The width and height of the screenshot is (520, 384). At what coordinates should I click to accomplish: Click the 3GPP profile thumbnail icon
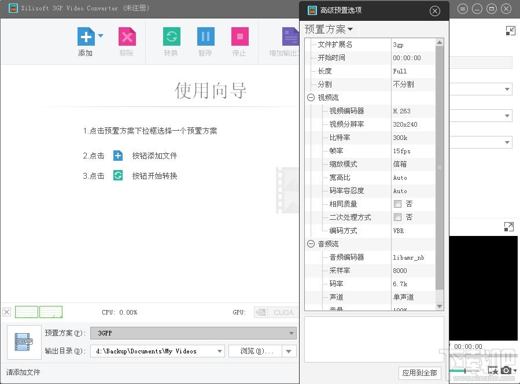(x=24, y=342)
